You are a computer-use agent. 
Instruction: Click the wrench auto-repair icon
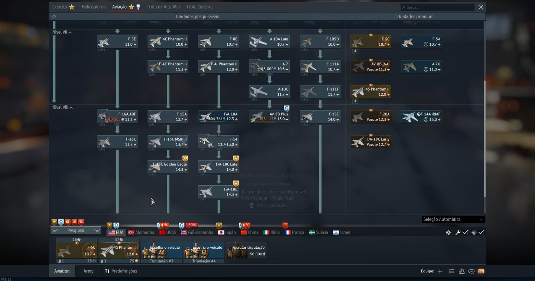[x=458, y=233]
